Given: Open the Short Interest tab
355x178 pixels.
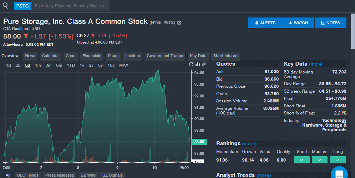Looking at the screenshot, I should [226, 56].
